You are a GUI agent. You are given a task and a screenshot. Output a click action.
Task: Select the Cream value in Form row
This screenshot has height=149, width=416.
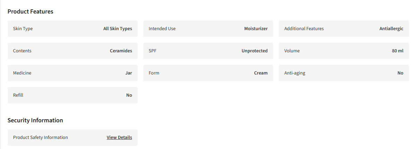coord(261,73)
